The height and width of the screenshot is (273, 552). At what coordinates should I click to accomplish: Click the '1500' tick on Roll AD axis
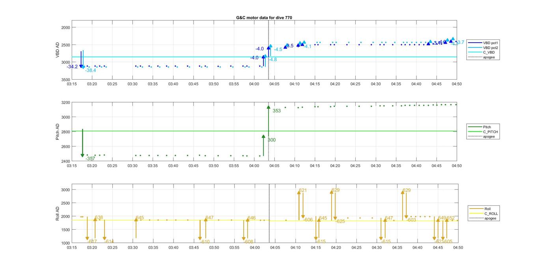[66, 230]
